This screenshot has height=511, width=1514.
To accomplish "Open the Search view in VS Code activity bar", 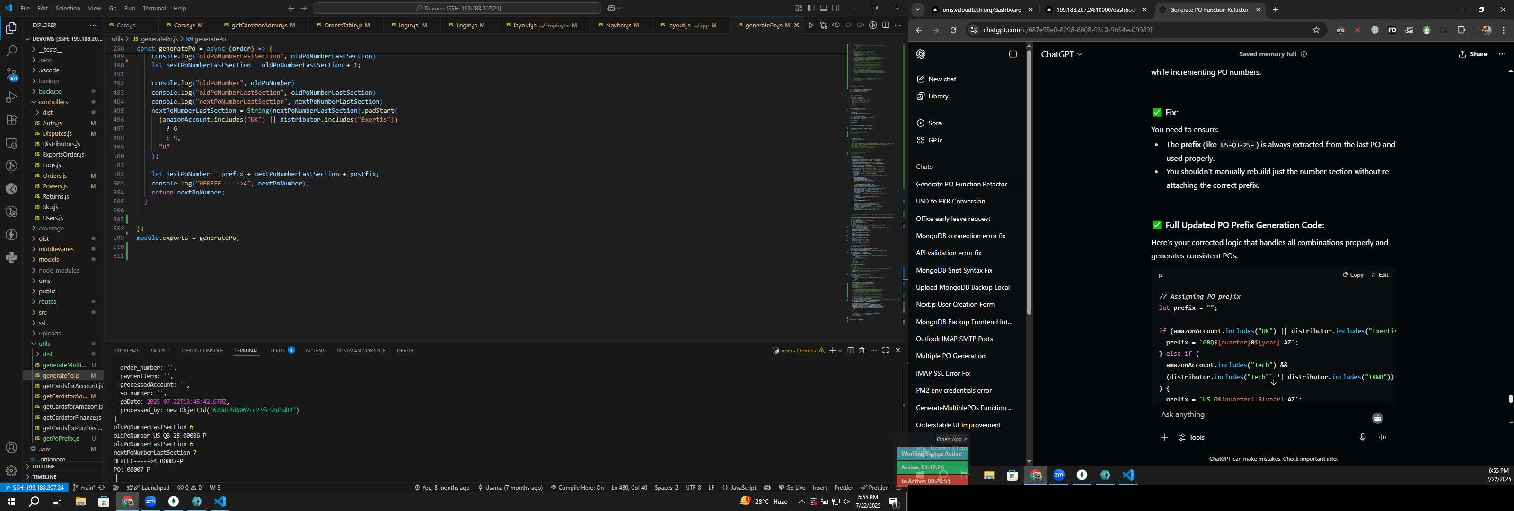I will pos(11,51).
